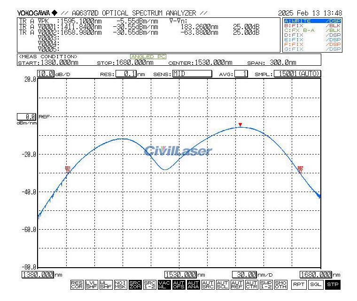The height and width of the screenshot is (301, 357).
Task: Click the 1530.000 center wavelength field
Action: point(180,274)
